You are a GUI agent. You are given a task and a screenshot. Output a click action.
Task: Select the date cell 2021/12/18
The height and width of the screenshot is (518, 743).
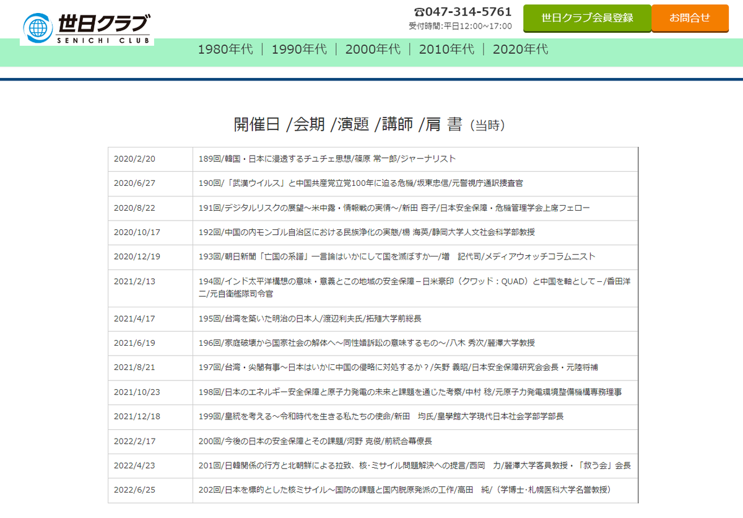[x=150, y=417]
